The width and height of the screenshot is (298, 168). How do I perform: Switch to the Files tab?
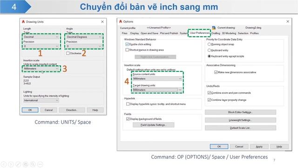pyautogui.click(x=124, y=33)
